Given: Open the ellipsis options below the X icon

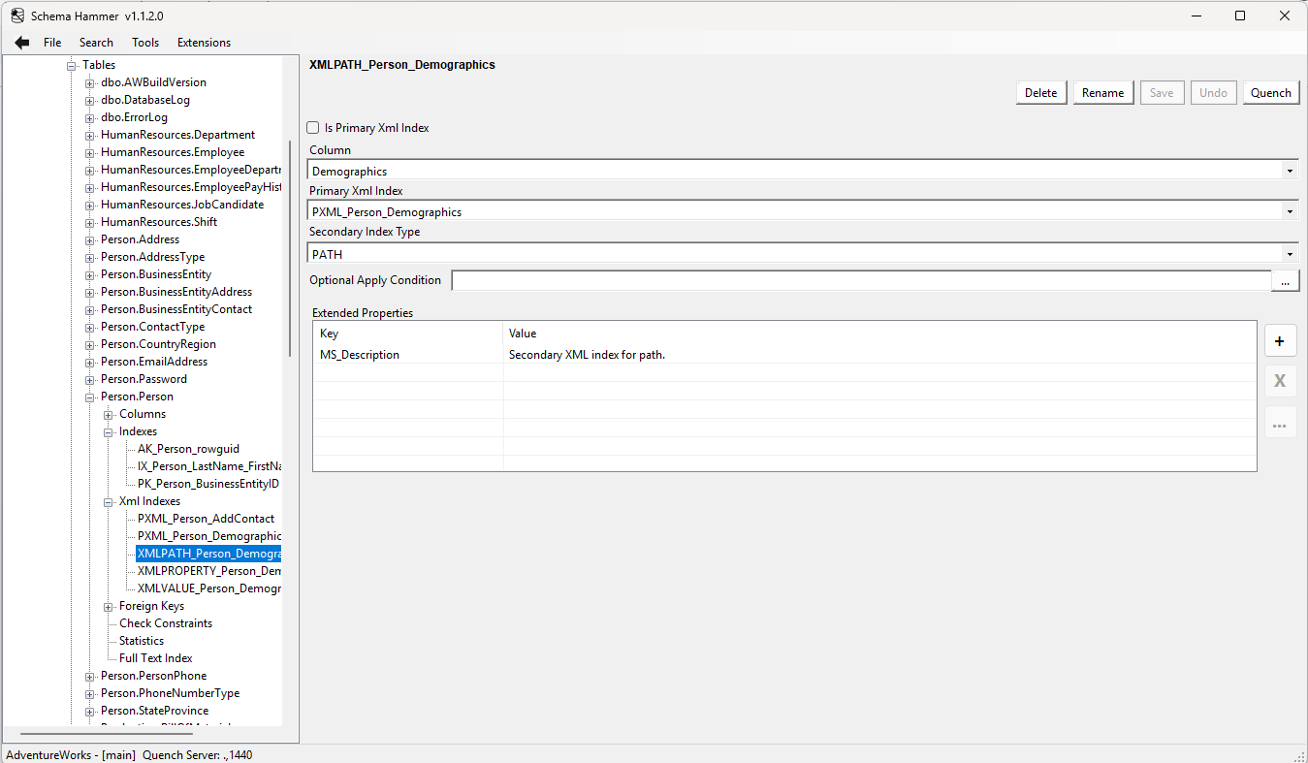Looking at the screenshot, I should click(x=1280, y=422).
